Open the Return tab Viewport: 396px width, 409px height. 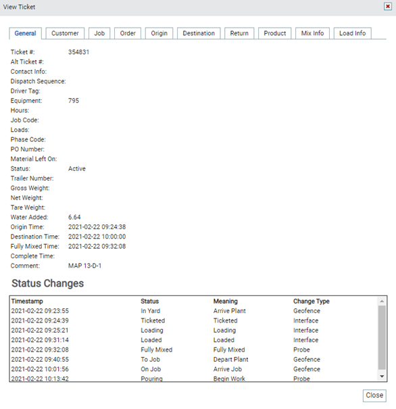tap(239, 33)
